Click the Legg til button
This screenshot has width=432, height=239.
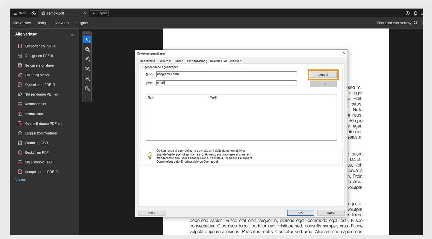323,75
